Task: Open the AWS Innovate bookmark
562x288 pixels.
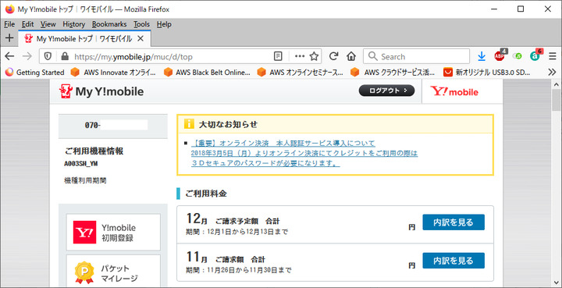Action: pyautogui.click(x=113, y=73)
